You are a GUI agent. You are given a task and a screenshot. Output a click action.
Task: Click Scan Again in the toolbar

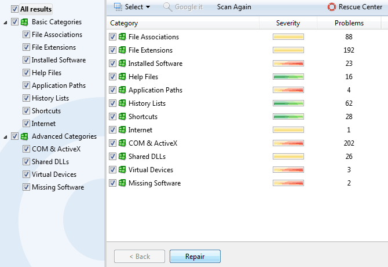tap(234, 7)
